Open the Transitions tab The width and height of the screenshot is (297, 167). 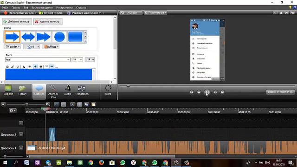pyautogui.click(x=82, y=90)
